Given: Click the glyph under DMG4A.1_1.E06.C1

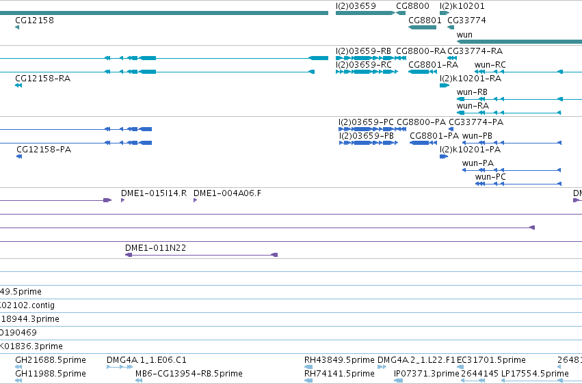Looking at the screenshot, I should coord(120,367).
